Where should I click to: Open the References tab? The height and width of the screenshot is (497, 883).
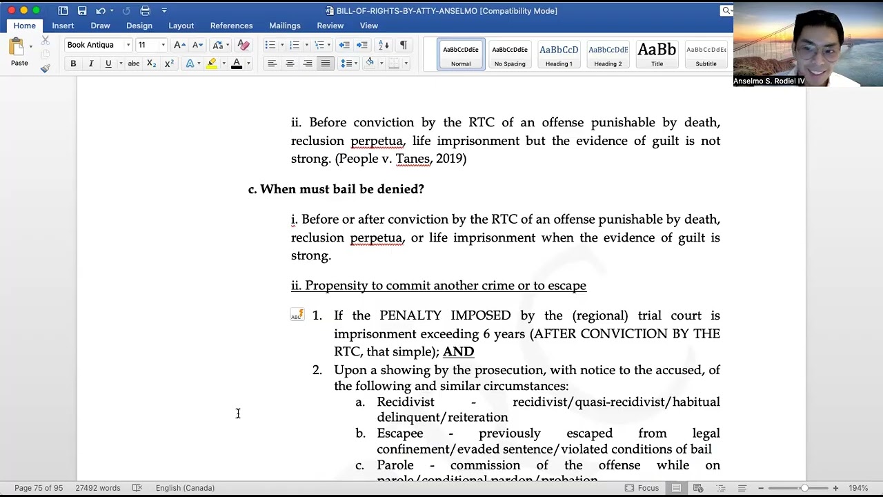pos(232,26)
